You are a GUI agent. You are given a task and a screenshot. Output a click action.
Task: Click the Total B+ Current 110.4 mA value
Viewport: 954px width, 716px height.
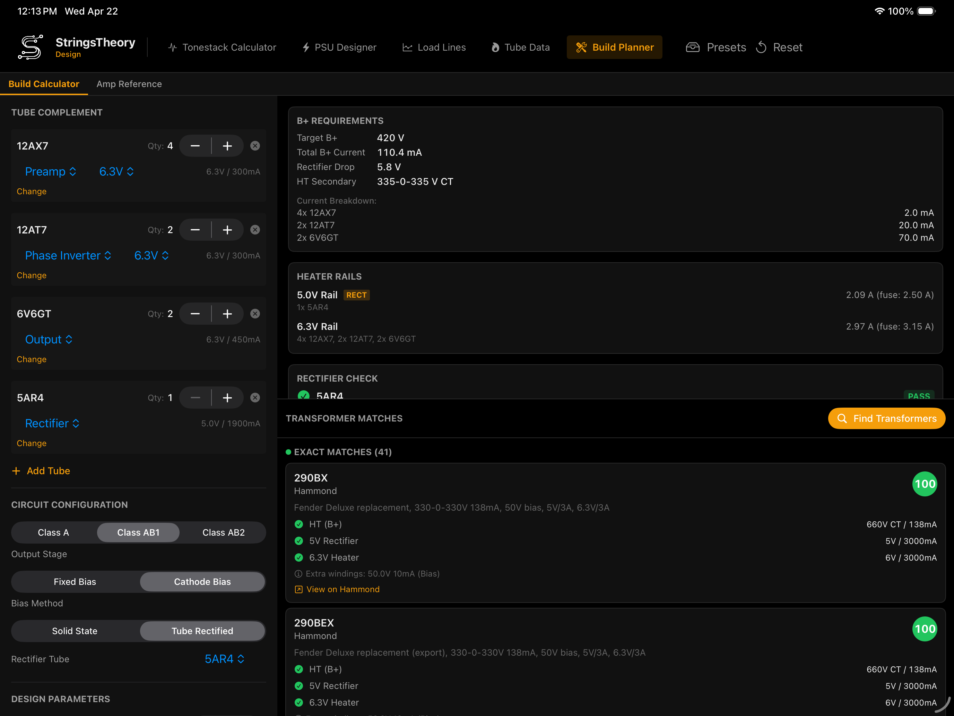(x=399, y=152)
